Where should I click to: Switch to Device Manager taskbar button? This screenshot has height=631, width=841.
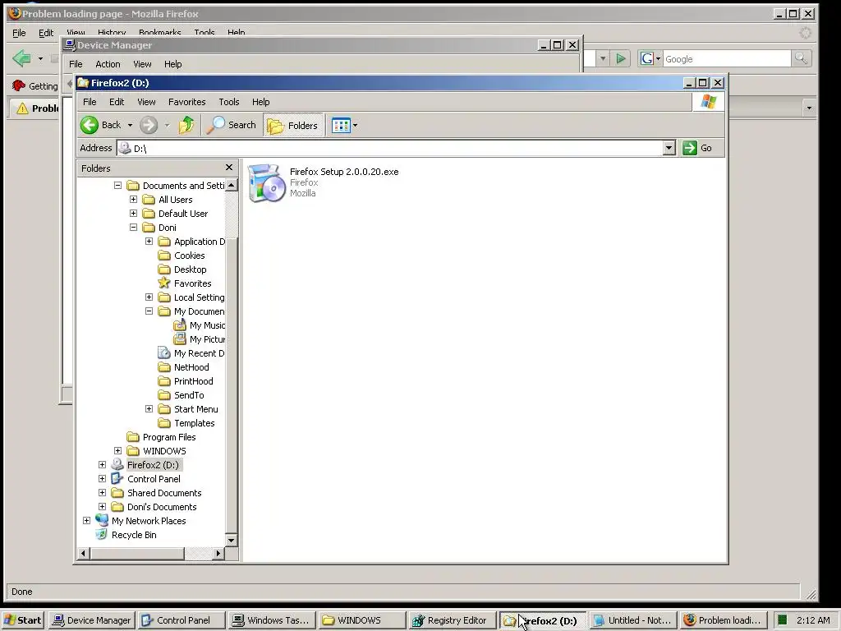click(91, 620)
